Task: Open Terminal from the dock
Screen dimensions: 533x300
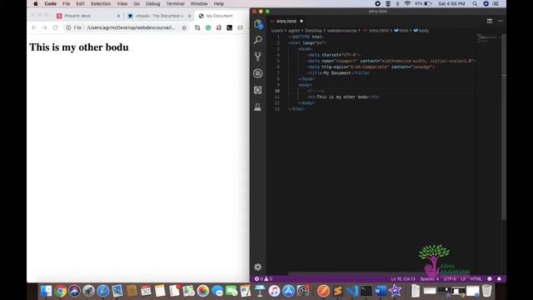Action: coord(366,291)
